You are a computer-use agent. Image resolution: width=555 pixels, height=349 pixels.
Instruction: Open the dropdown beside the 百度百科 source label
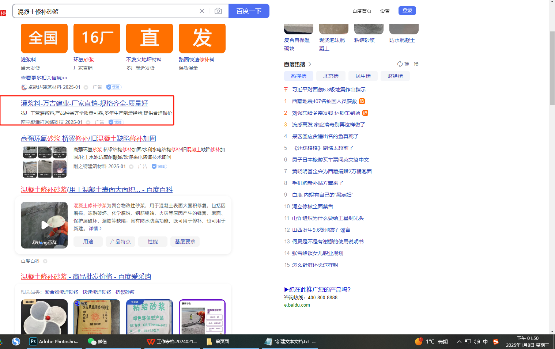point(45,261)
